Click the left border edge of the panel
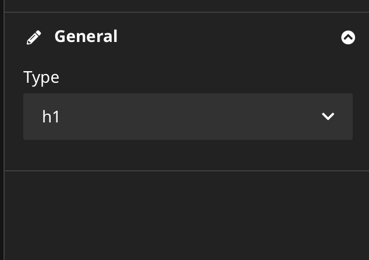369x260 pixels. pos(4,130)
